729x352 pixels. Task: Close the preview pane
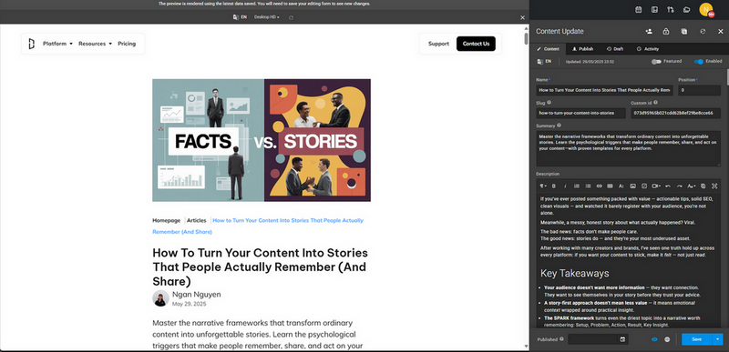point(522,17)
